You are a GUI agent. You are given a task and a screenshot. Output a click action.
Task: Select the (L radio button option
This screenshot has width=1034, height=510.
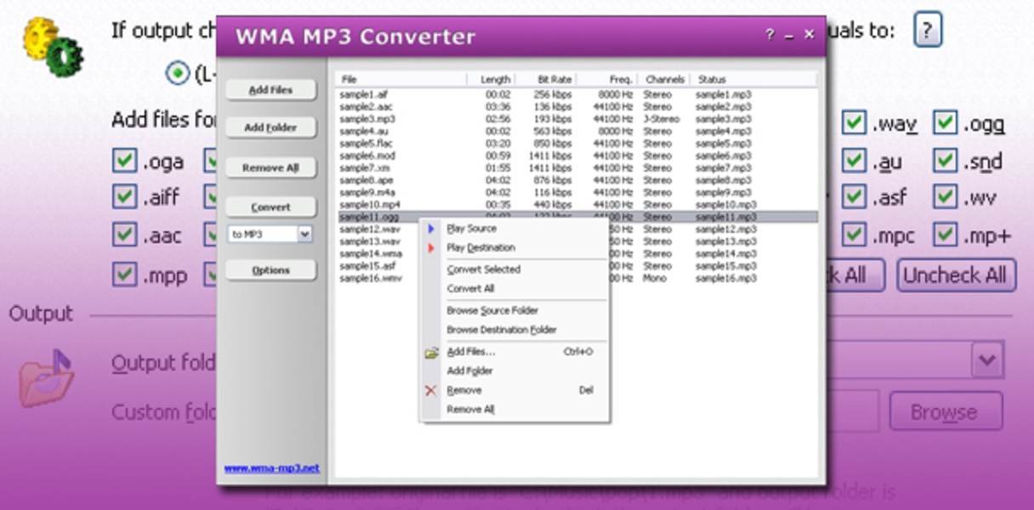pyautogui.click(x=177, y=74)
